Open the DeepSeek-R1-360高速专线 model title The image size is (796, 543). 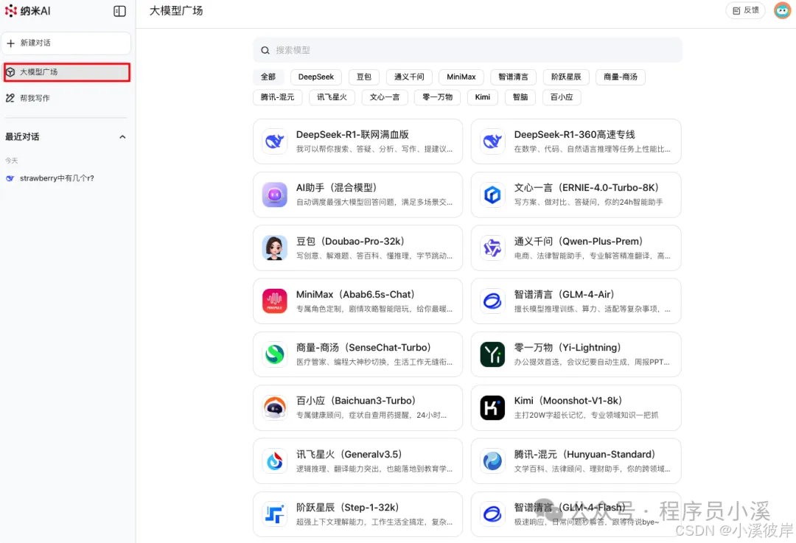[x=574, y=135]
